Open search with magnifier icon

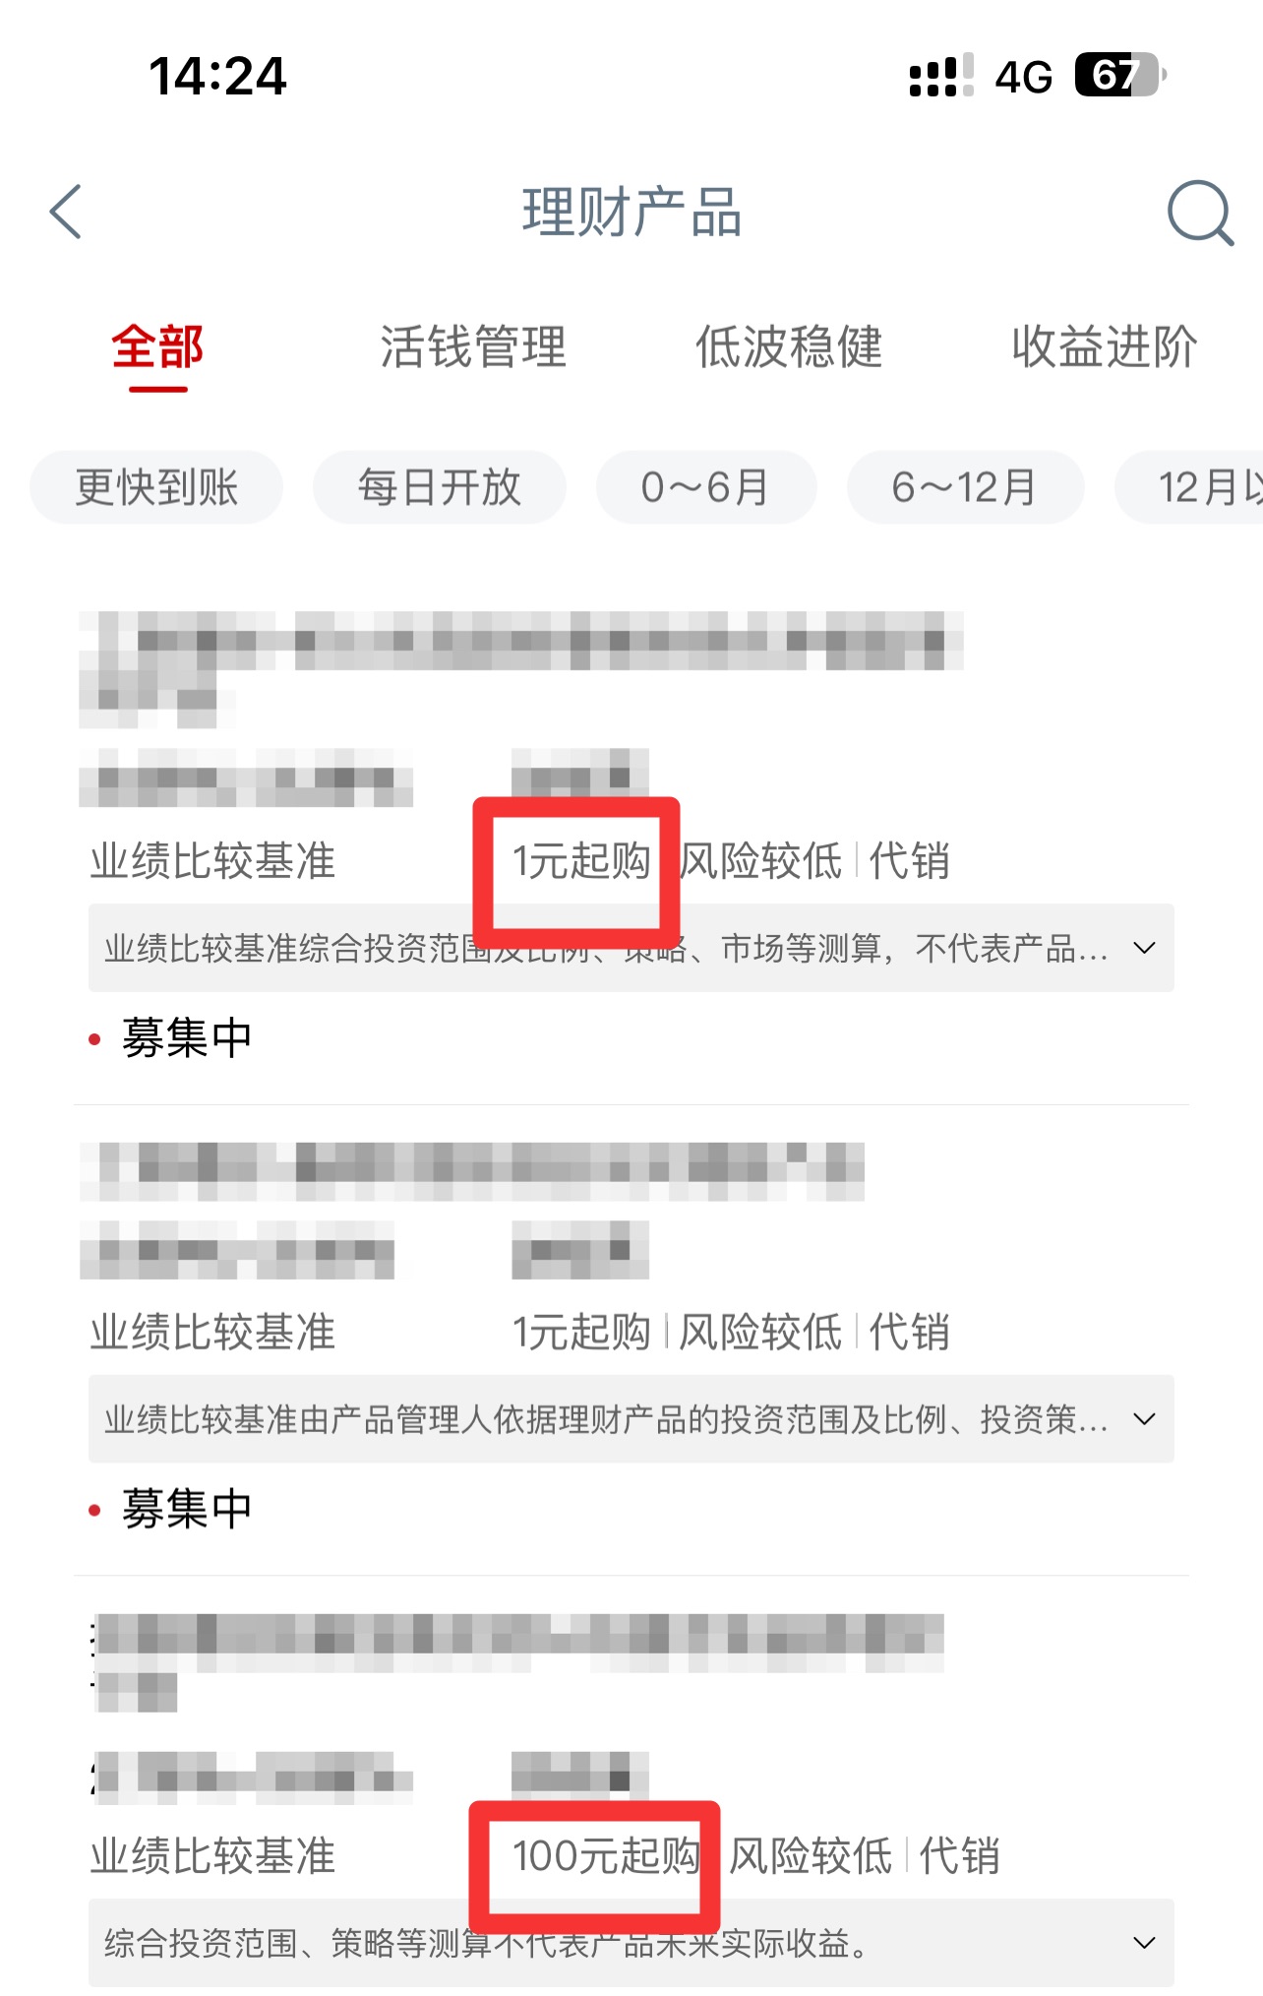coord(1200,212)
